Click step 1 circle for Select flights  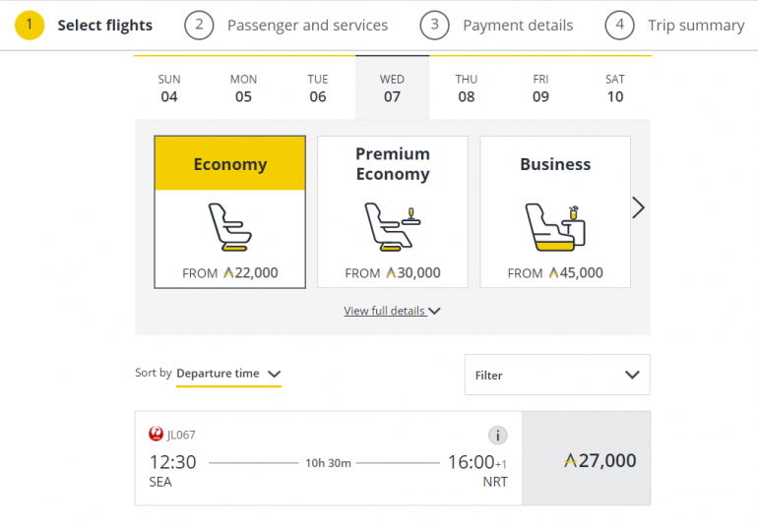coord(31,25)
